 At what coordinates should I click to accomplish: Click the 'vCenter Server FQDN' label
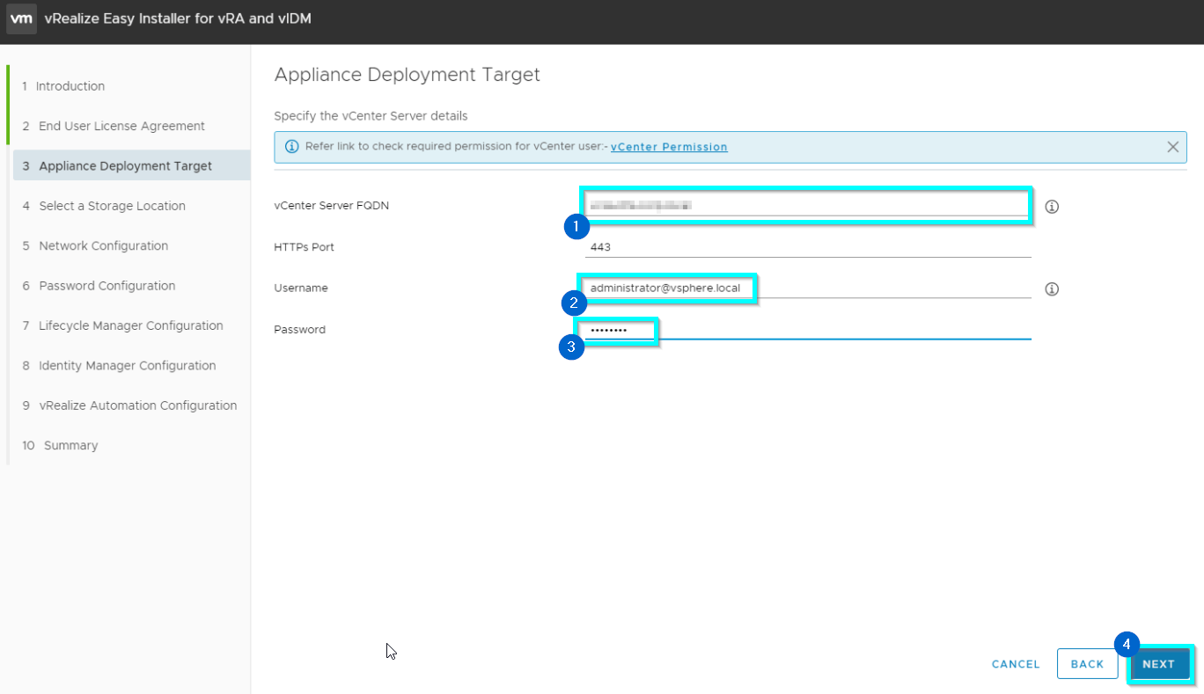(x=331, y=206)
